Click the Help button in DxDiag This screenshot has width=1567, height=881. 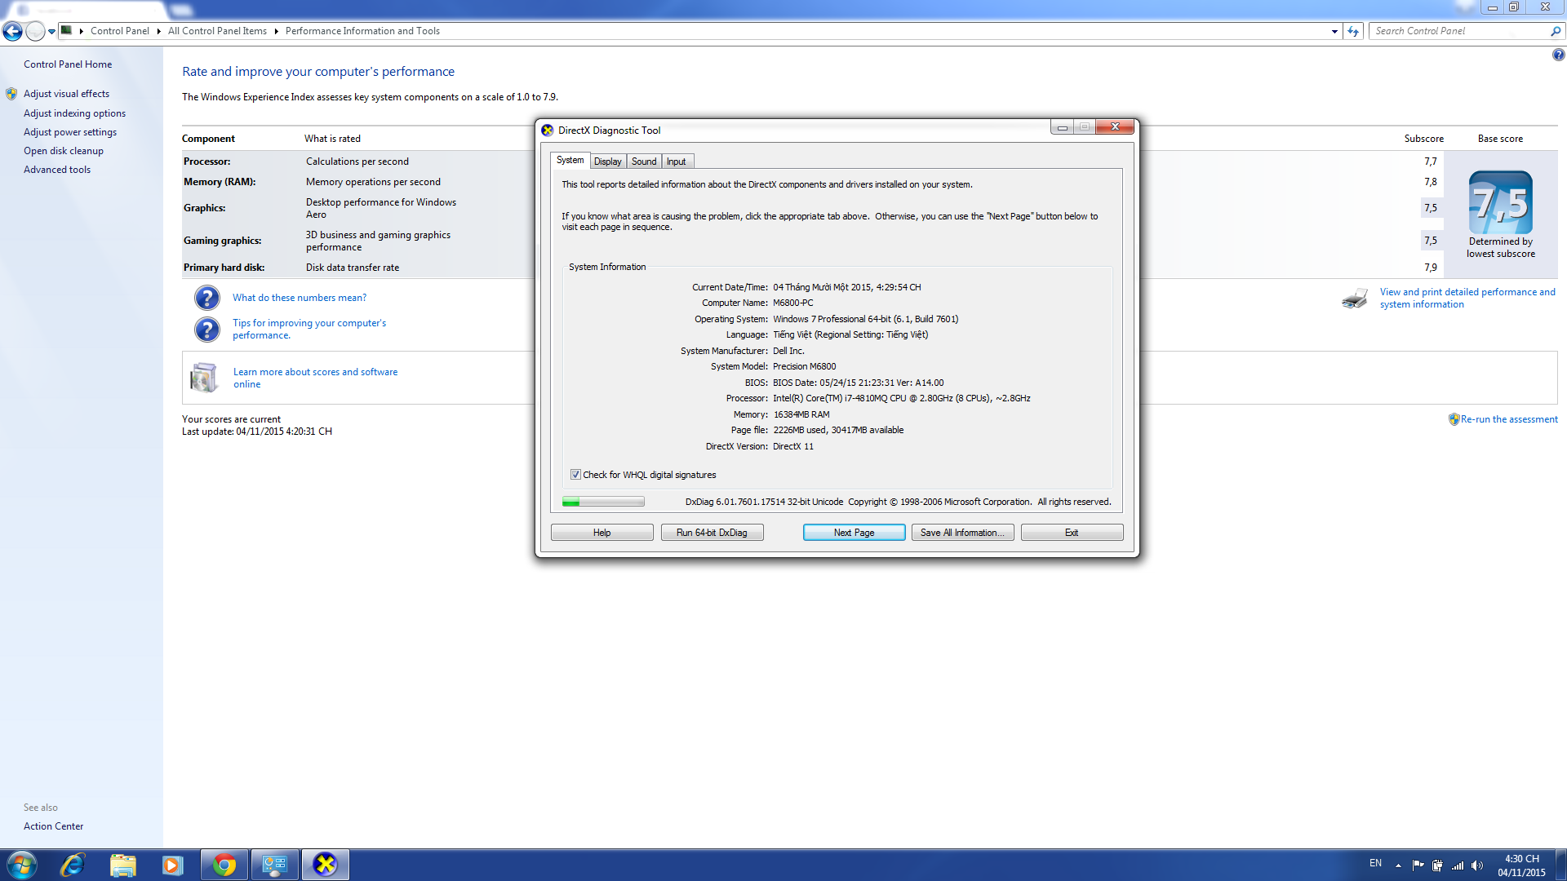point(602,533)
